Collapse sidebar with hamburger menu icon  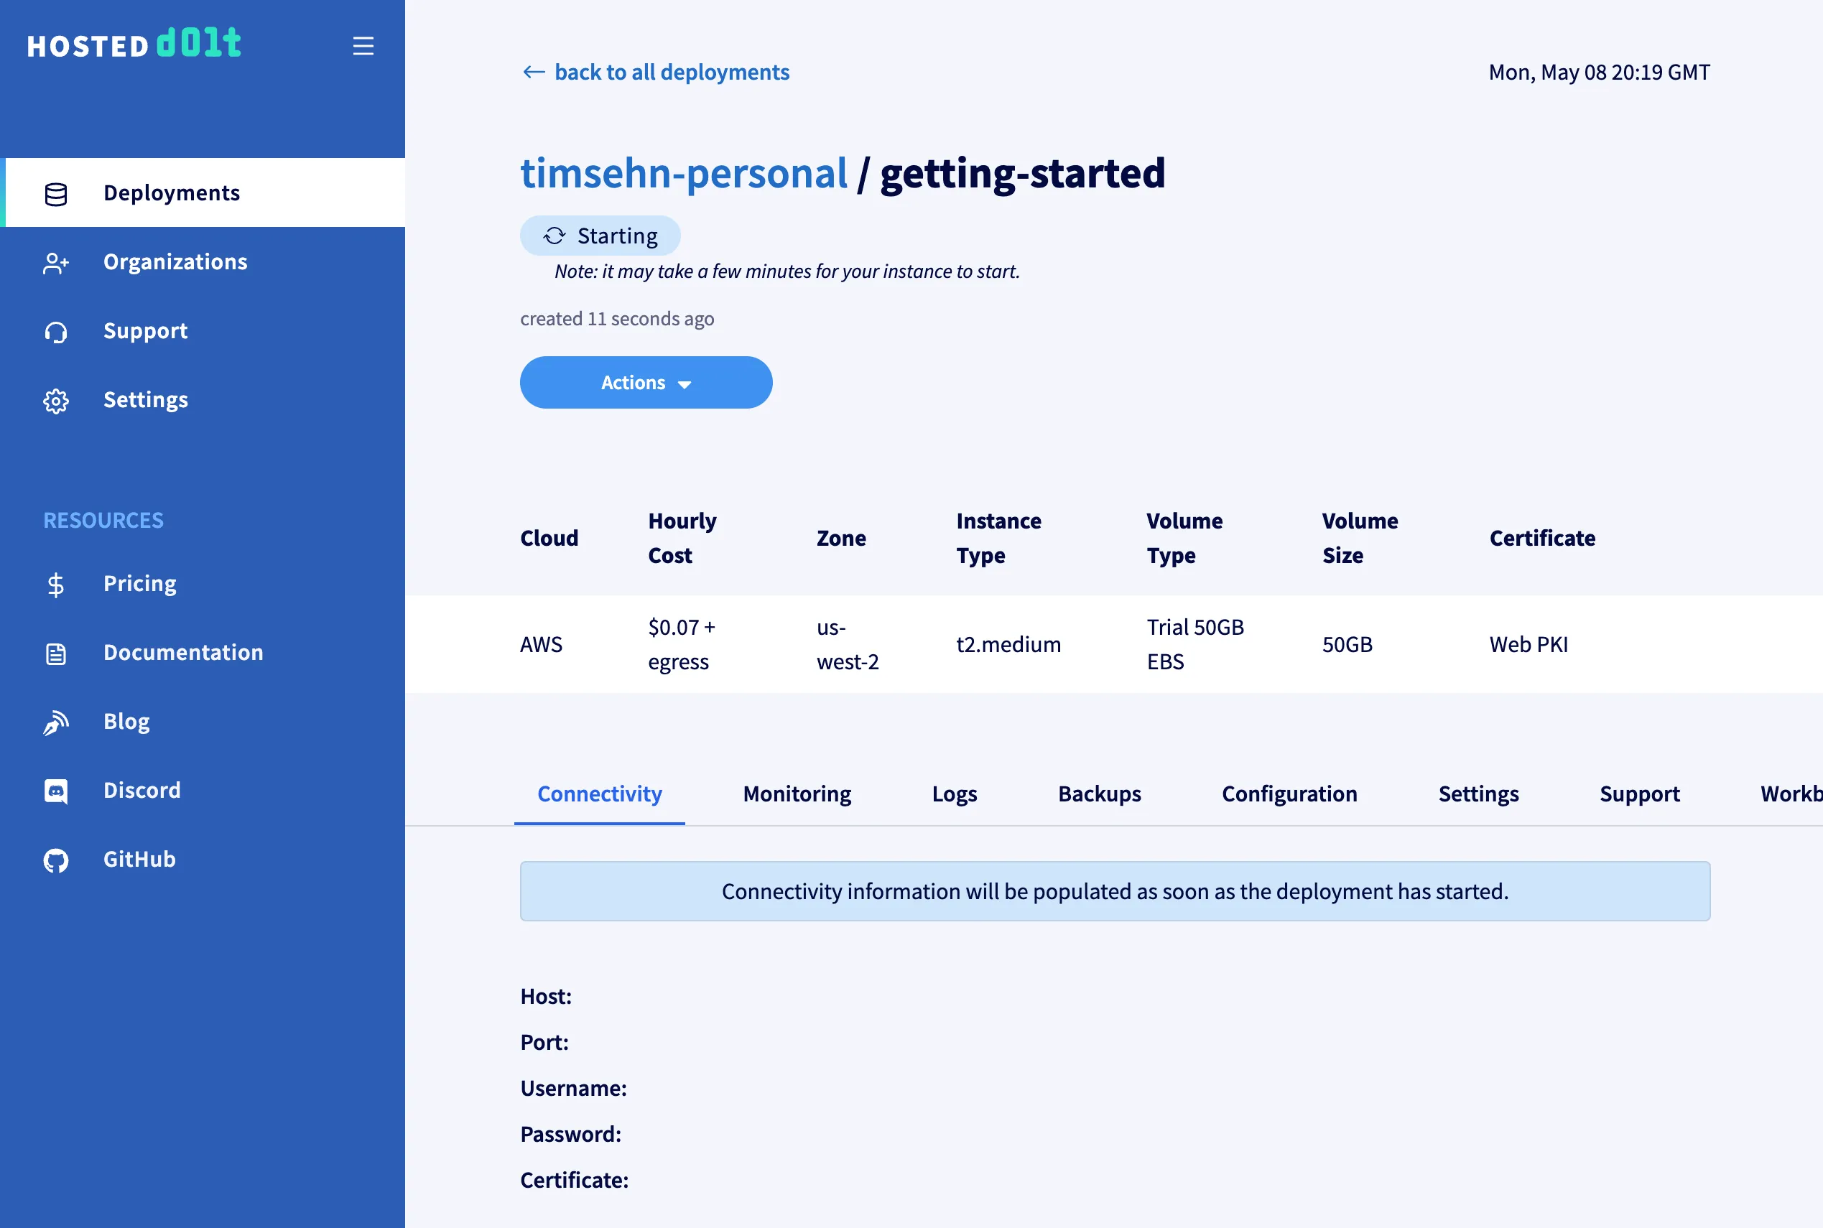tap(363, 45)
